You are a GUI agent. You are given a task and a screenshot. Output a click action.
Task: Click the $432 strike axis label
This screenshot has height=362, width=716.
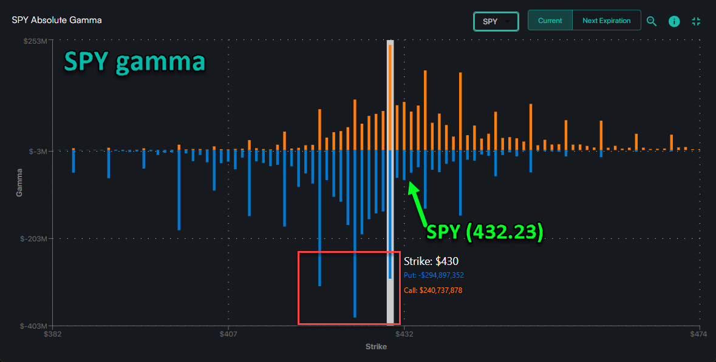pyautogui.click(x=404, y=334)
